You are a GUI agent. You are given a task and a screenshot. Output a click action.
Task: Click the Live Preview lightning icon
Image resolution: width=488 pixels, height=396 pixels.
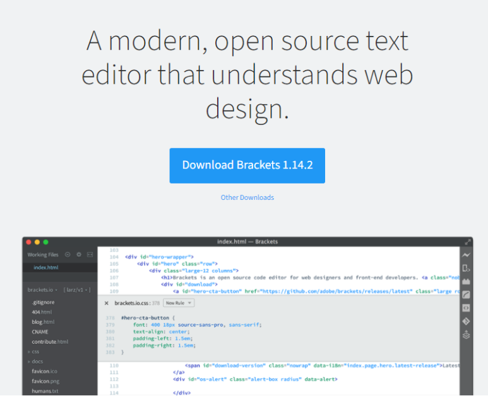(x=466, y=255)
